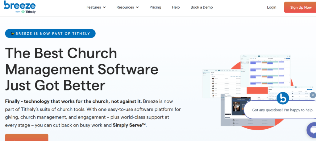Click the Tithe.ly leaf logo

(x=23, y=11)
